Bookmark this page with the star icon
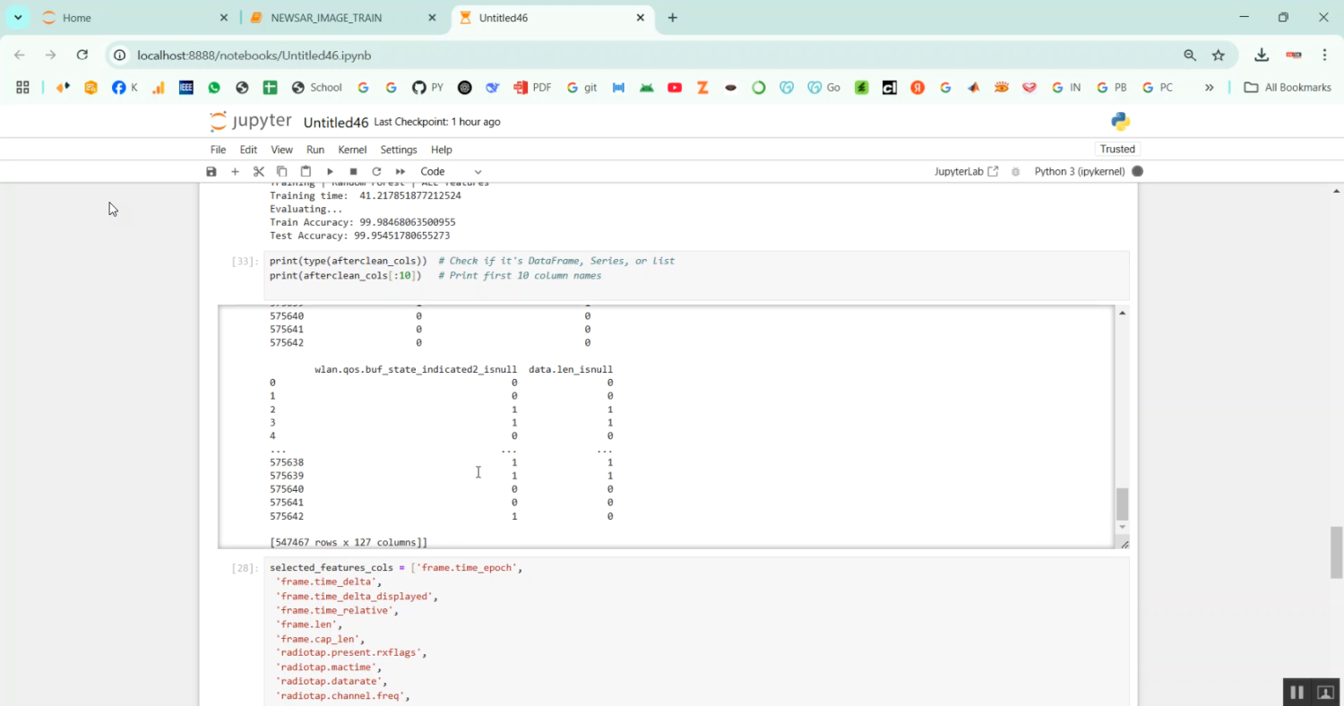The height and width of the screenshot is (706, 1344). 1219,55
